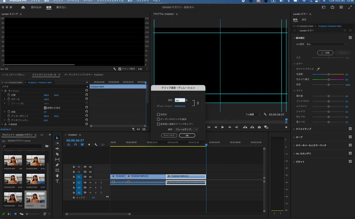Click the 速度 percent input field
Screen dimensions: 355x219
180,100
